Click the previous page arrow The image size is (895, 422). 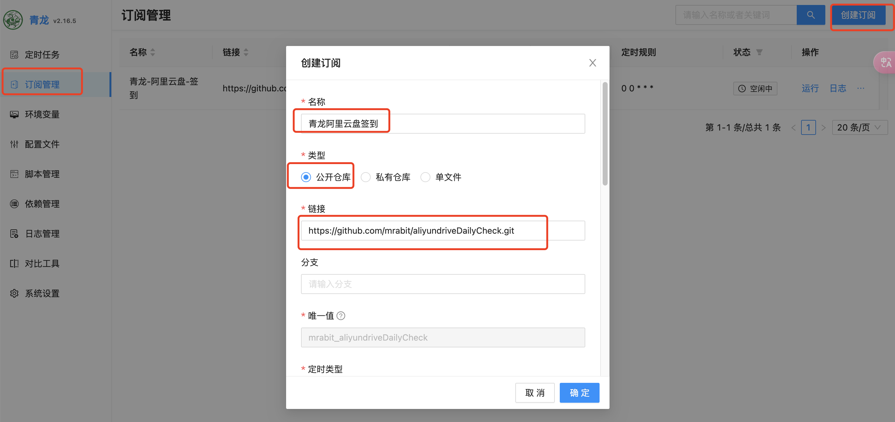[x=793, y=127]
